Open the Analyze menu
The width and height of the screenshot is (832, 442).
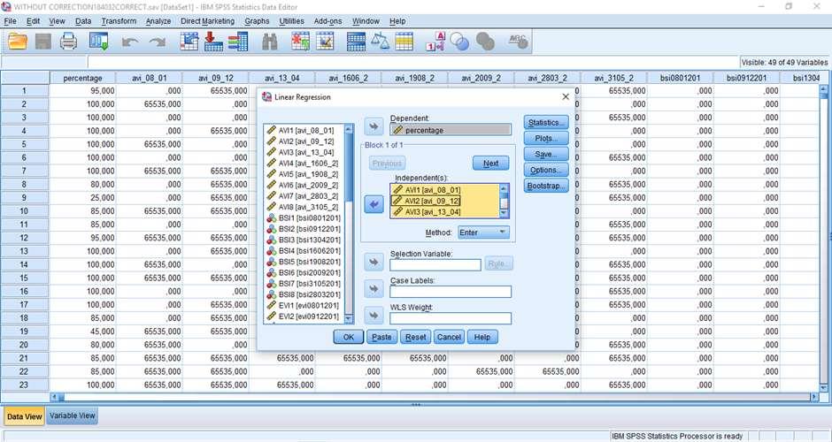point(158,21)
